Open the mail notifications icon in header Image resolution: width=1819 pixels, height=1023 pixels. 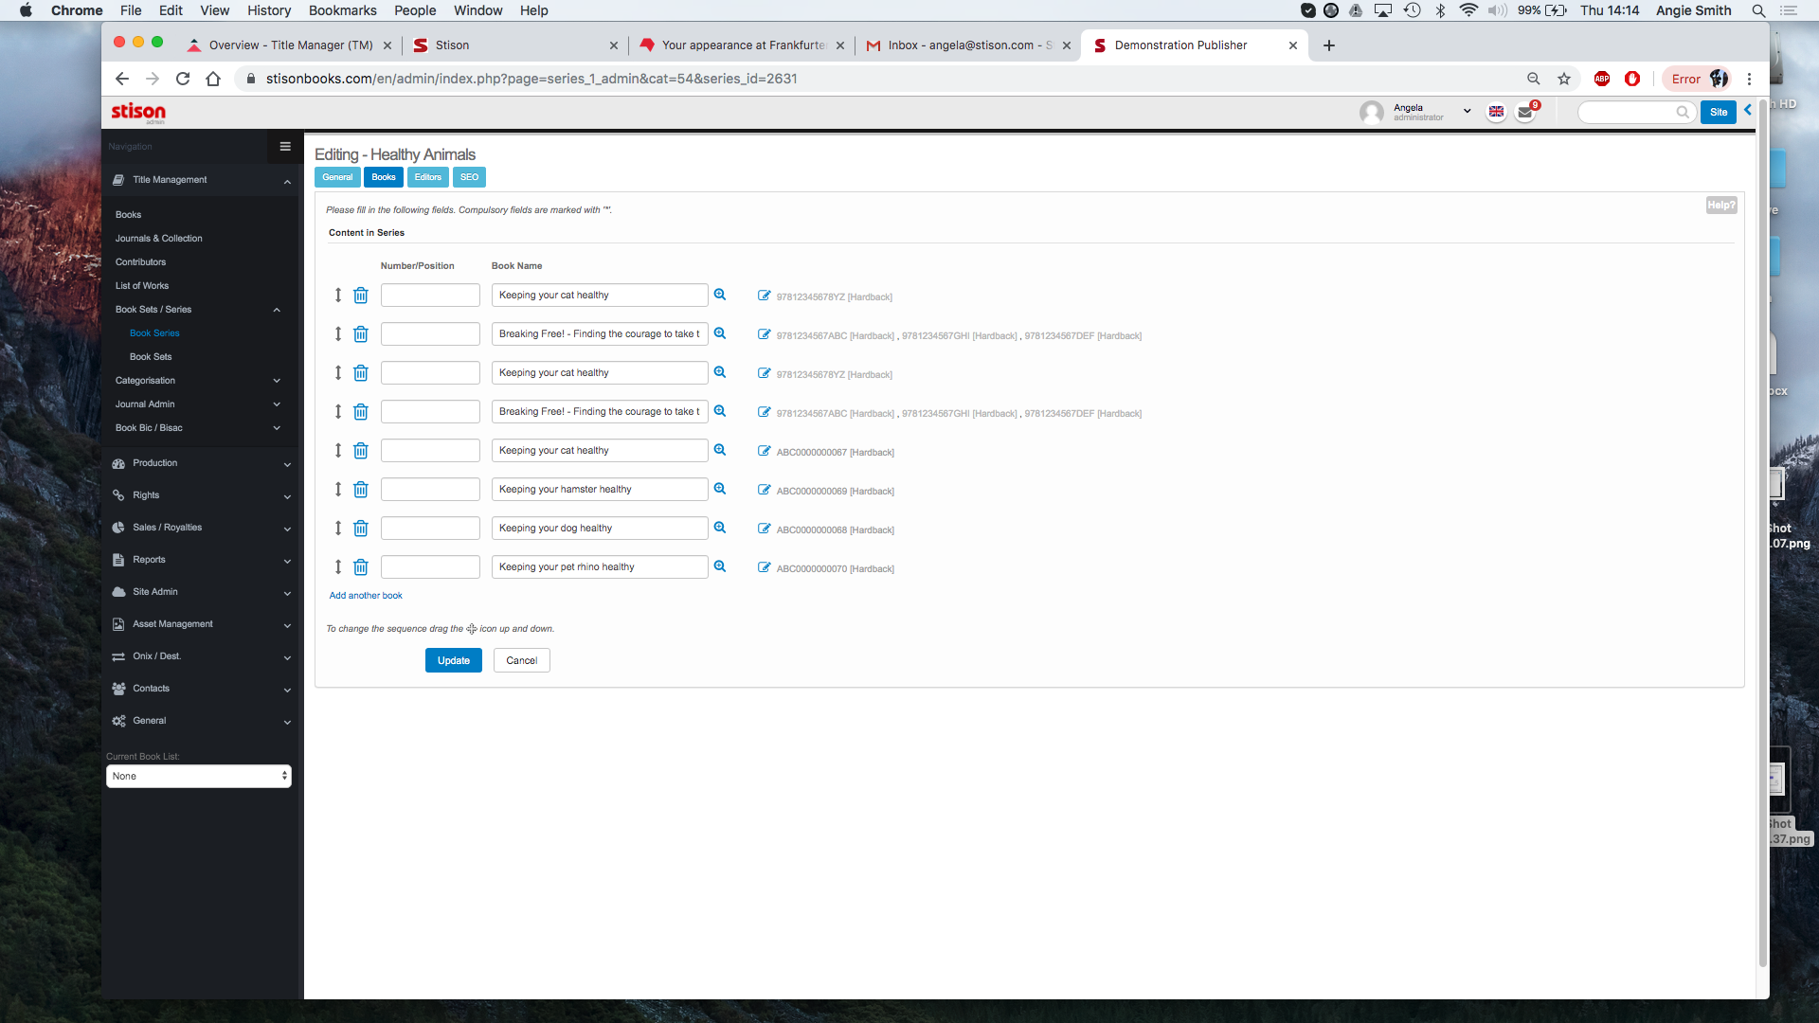(x=1525, y=112)
